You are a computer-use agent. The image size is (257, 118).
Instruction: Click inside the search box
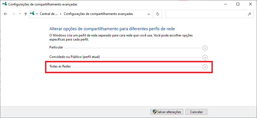pyautogui.click(x=206, y=14)
